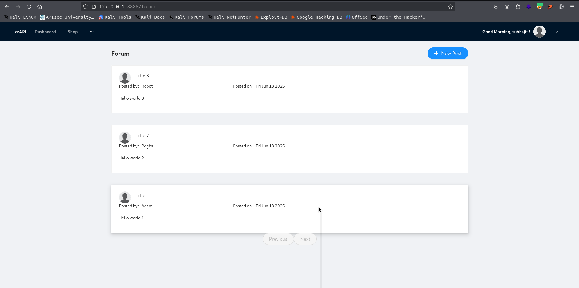Open the Pocket save icon
Screen dimensions: 579x288
496,7
